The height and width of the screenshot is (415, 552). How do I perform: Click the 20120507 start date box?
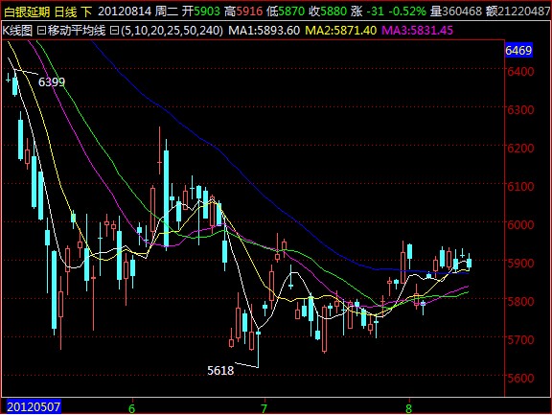[34, 407]
